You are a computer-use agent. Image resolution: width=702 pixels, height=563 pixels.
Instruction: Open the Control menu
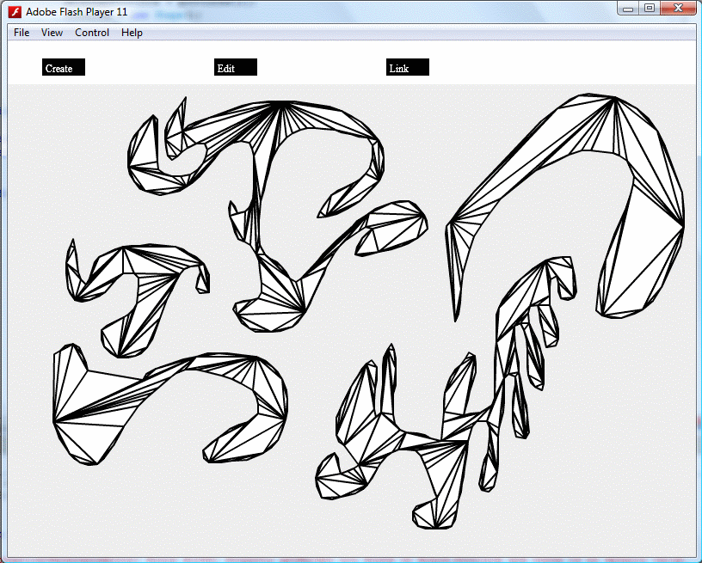92,33
